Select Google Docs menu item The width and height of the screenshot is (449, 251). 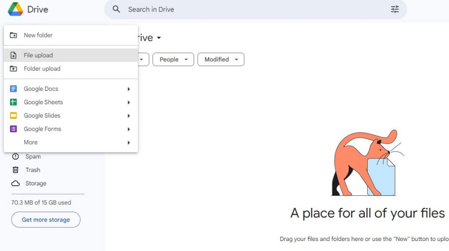tap(71, 89)
